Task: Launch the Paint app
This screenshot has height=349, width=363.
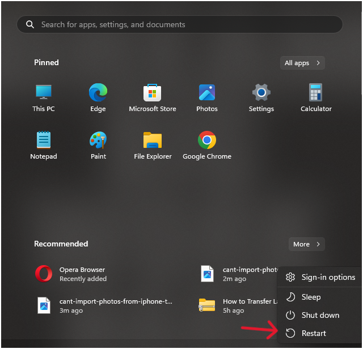Action: [98, 146]
